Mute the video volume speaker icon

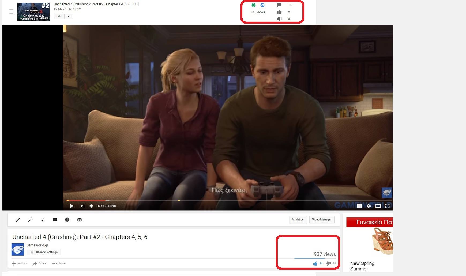pyautogui.click(x=91, y=206)
